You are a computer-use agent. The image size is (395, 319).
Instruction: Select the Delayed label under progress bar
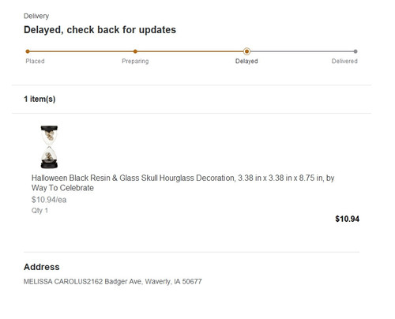coord(246,61)
